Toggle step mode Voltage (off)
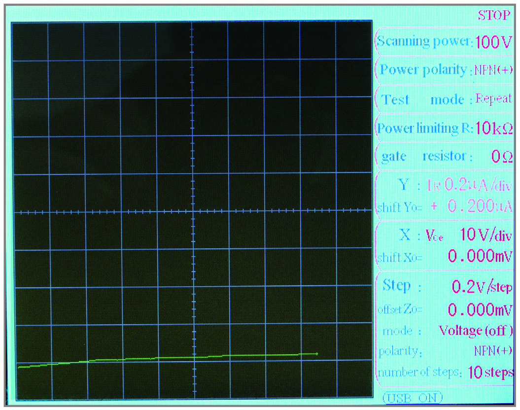The width and height of the screenshot is (520, 410). pos(476,330)
